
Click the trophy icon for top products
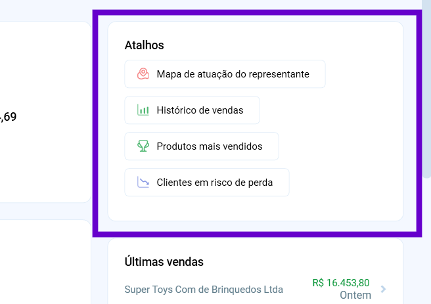143,146
